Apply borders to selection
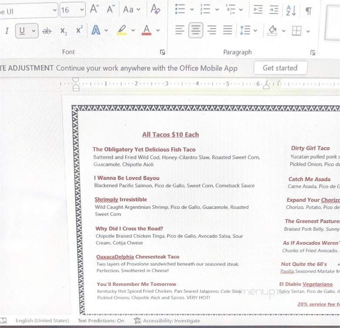 296,31
